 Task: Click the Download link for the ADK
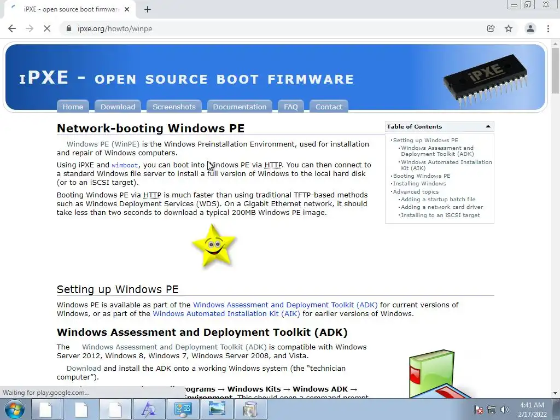tap(84, 368)
